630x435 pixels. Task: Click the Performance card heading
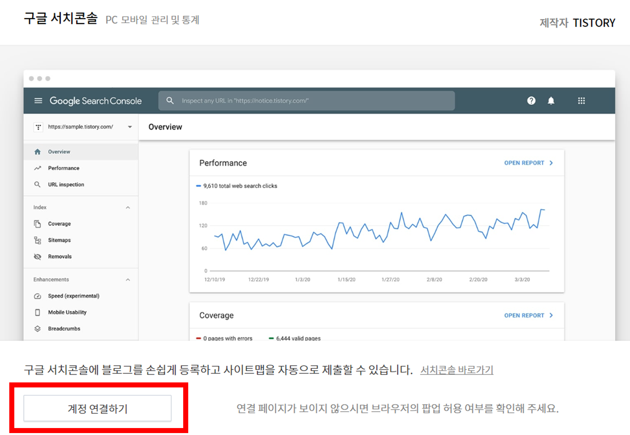(x=223, y=163)
